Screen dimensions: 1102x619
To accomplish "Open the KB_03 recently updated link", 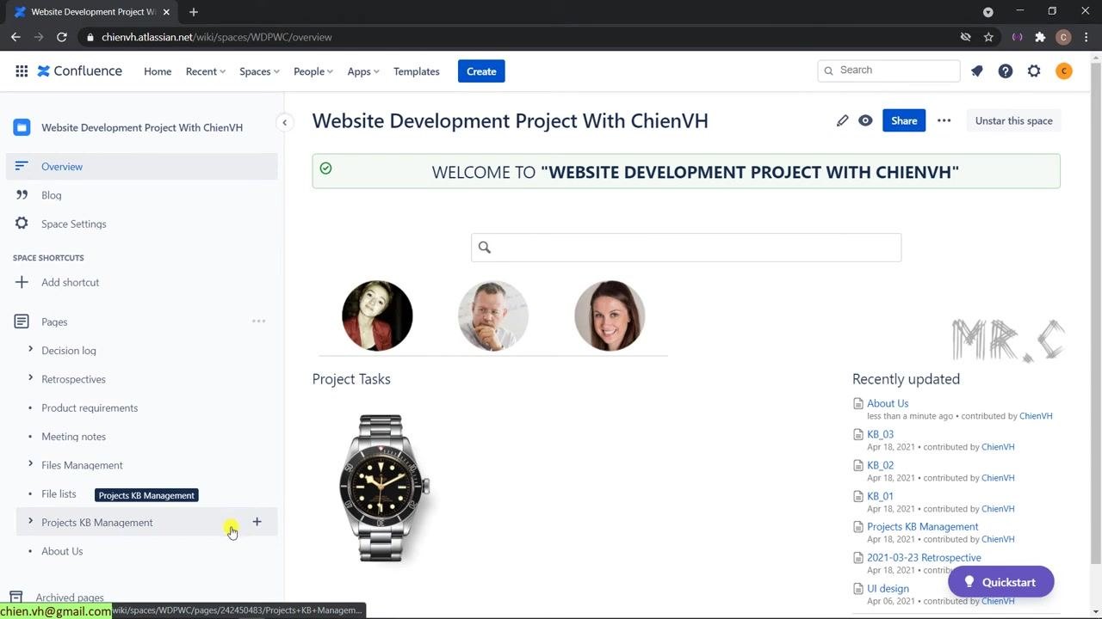I will point(880,434).
